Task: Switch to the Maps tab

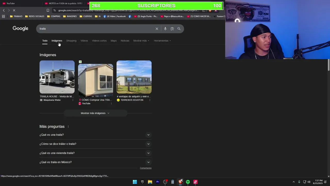Action: (114, 41)
